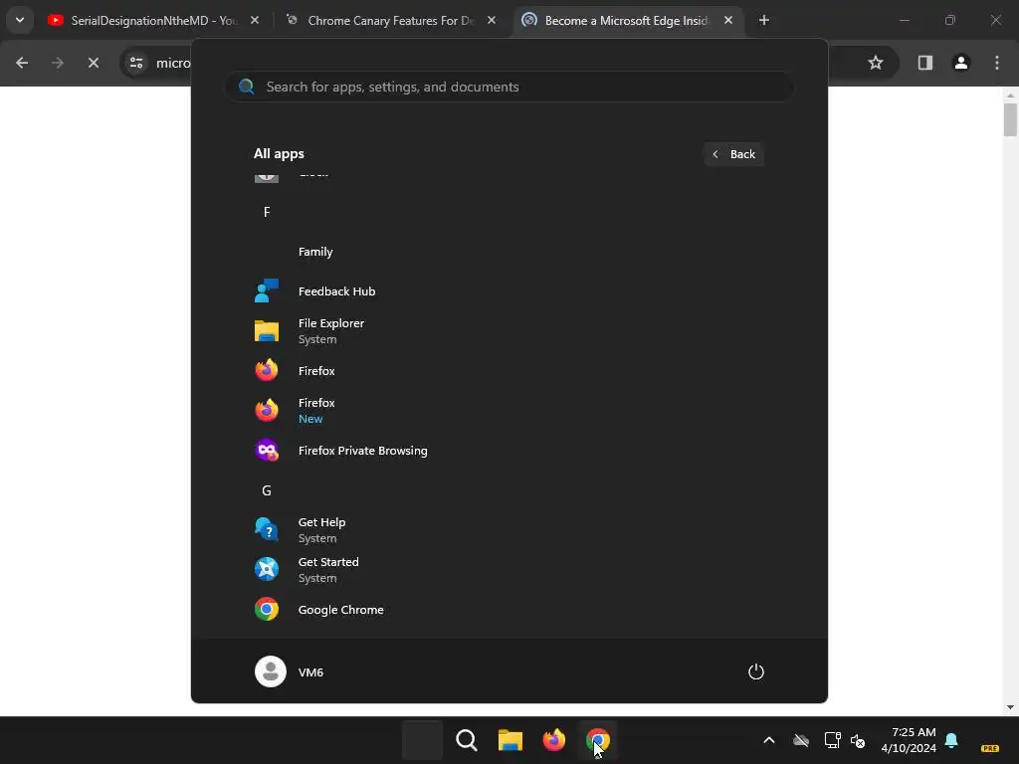Image resolution: width=1019 pixels, height=764 pixels.
Task: Bookmark this page with the star
Action: coord(876,63)
